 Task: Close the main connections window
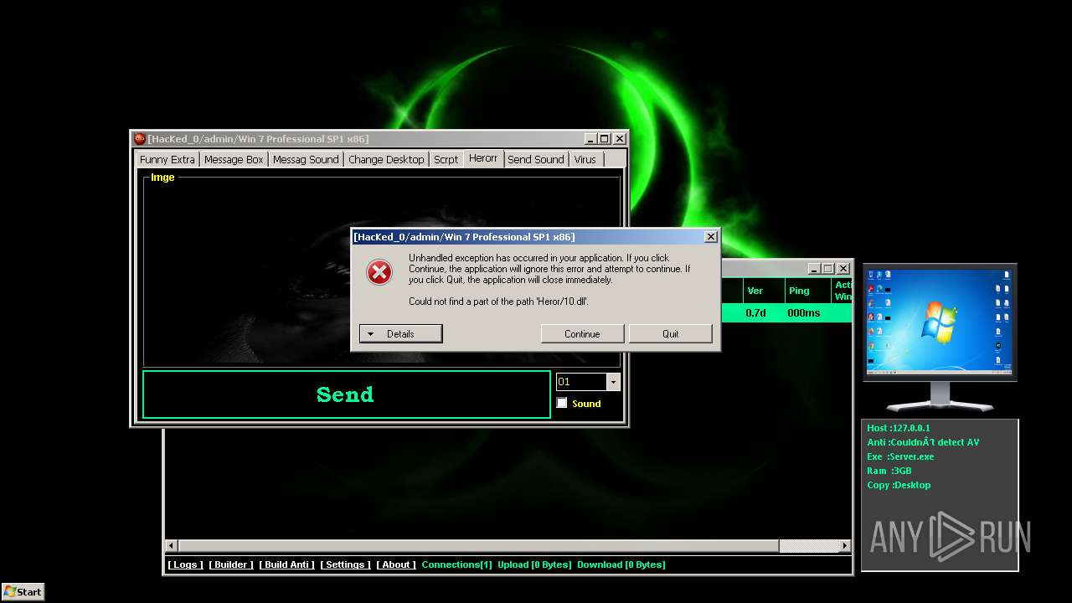(x=843, y=269)
